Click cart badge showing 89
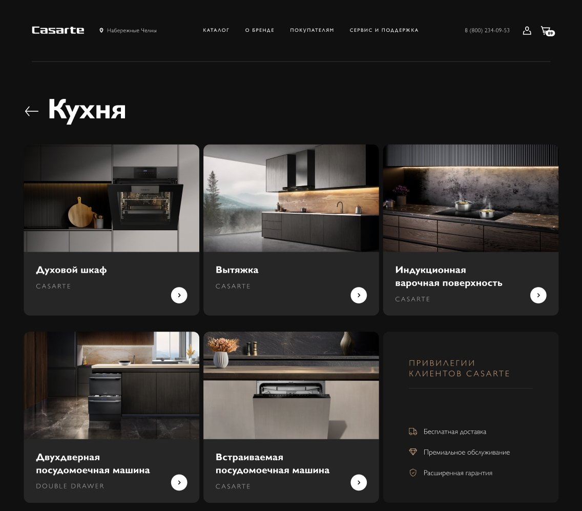Image resolution: width=582 pixels, height=511 pixels. pos(550,33)
